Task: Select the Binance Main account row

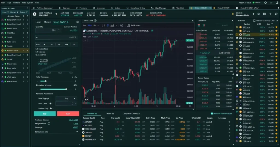Action: 12,51
